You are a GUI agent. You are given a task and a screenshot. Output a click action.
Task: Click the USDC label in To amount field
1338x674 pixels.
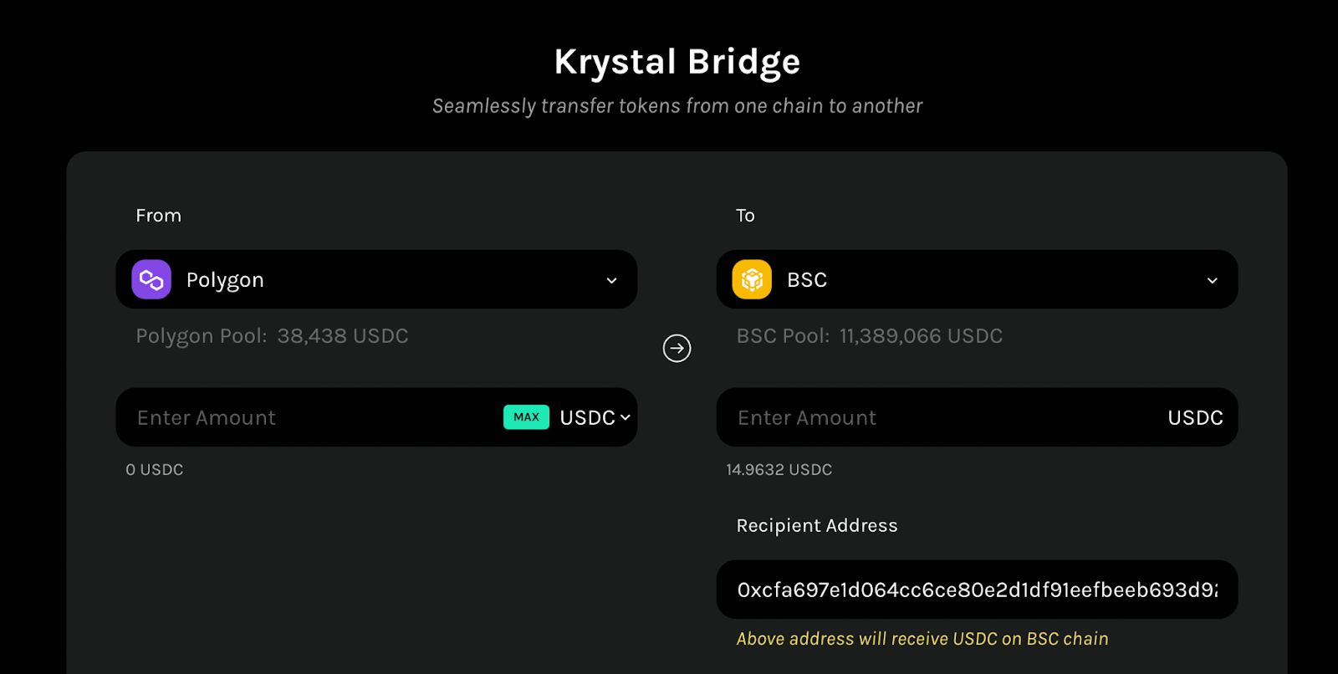click(x=1195, y=417)
